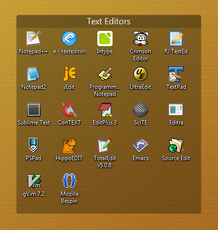Viewport: 218px width, 230px height.
Task: Launch the ConTEXT red C icon
Action: point(69,109)
